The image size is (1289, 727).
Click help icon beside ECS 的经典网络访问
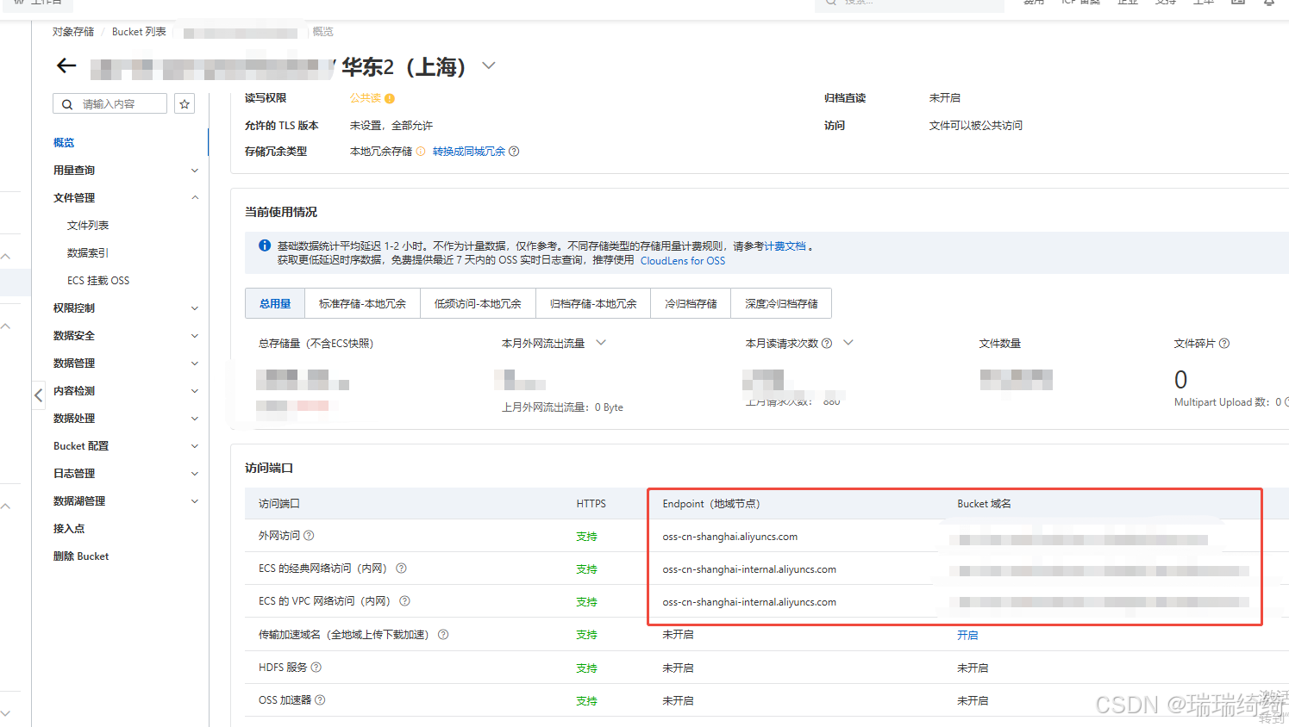(401, 569)
